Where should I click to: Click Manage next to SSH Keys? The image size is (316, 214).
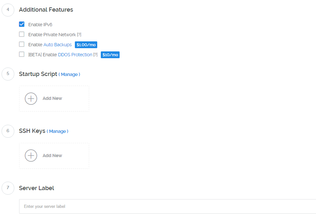(x=57, y=131)
